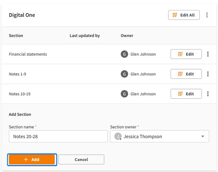Click Glen Johnson avatar in Notes 10-19 row
Screen dimensions: 218x172
point(124,94)
